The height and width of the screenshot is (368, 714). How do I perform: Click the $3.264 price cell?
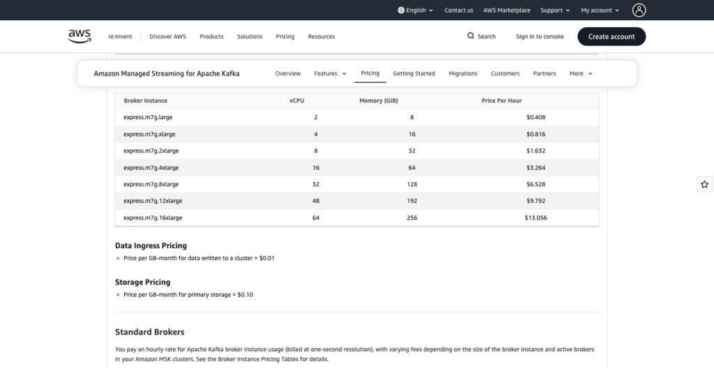536,167
